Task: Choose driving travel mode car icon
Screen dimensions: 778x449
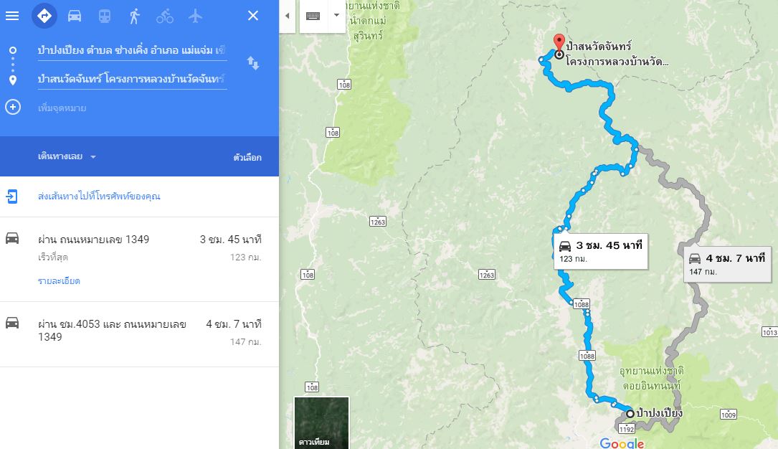Action: [x=75, y=16]
